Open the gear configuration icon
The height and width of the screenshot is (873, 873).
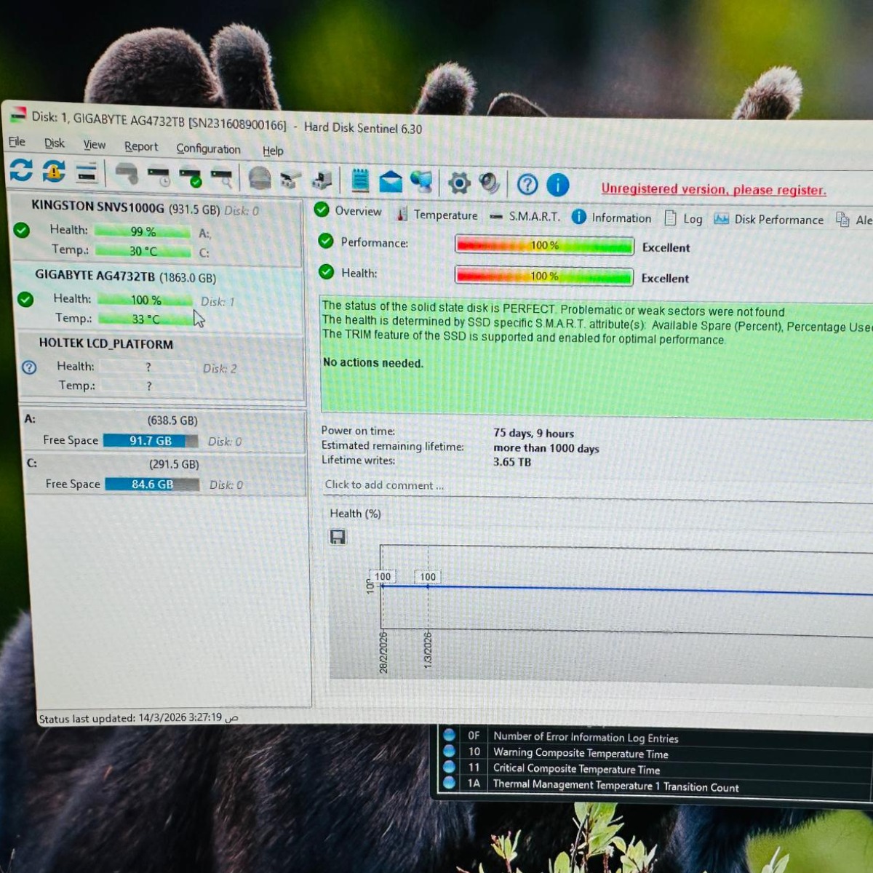[459, 183]
